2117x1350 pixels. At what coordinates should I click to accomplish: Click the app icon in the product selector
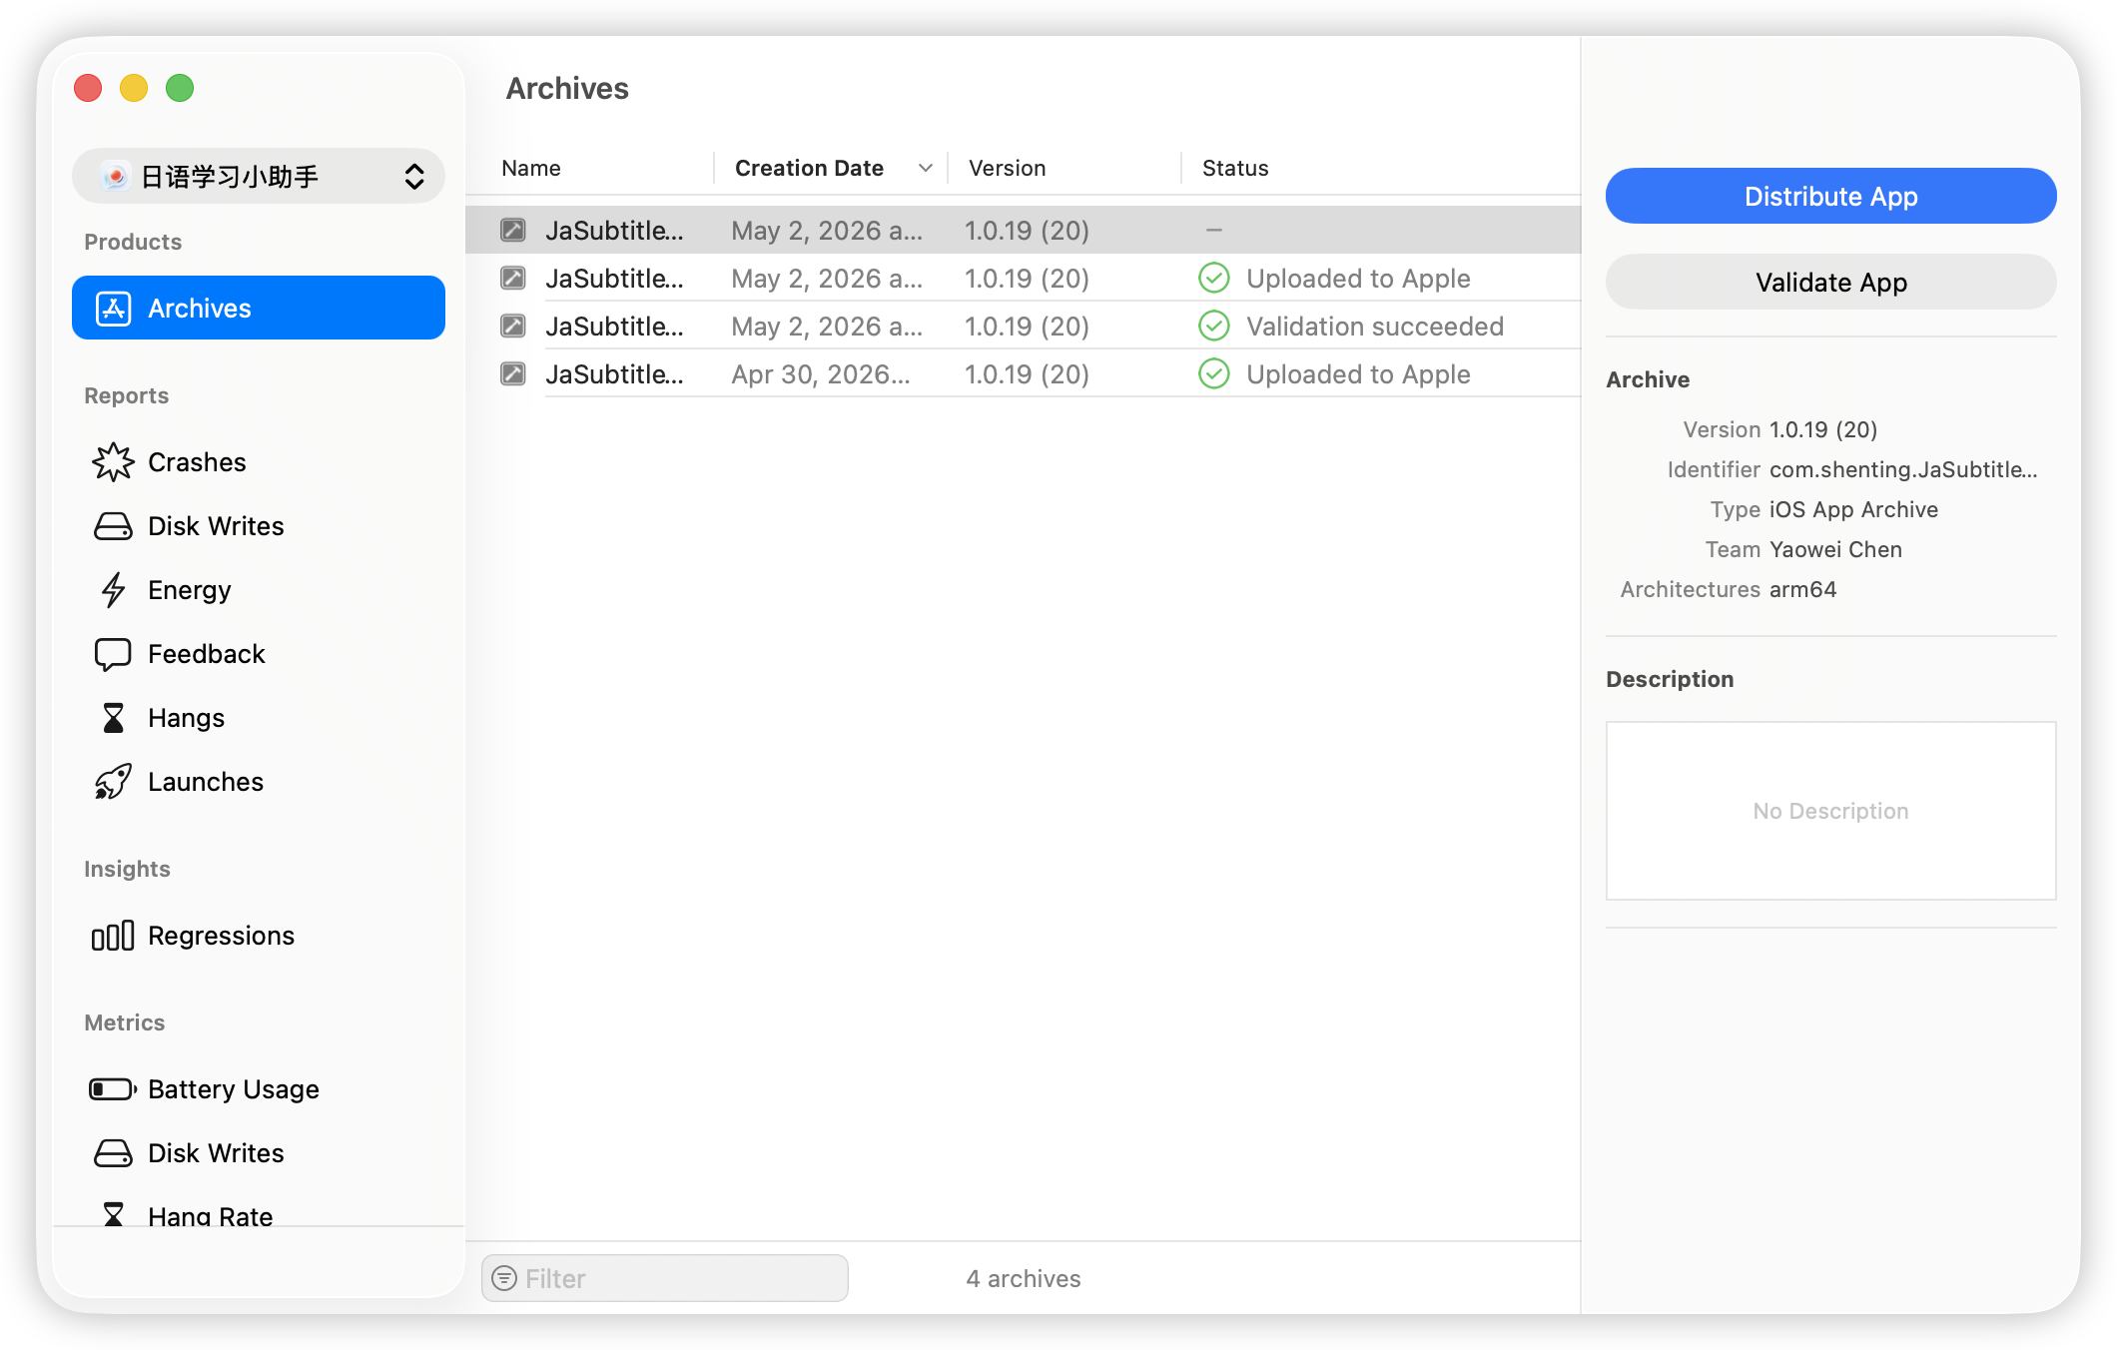pos(116,177)
